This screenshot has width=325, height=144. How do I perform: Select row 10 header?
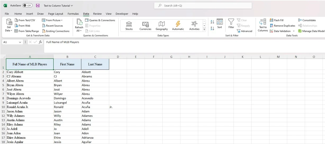click(3, 107)
